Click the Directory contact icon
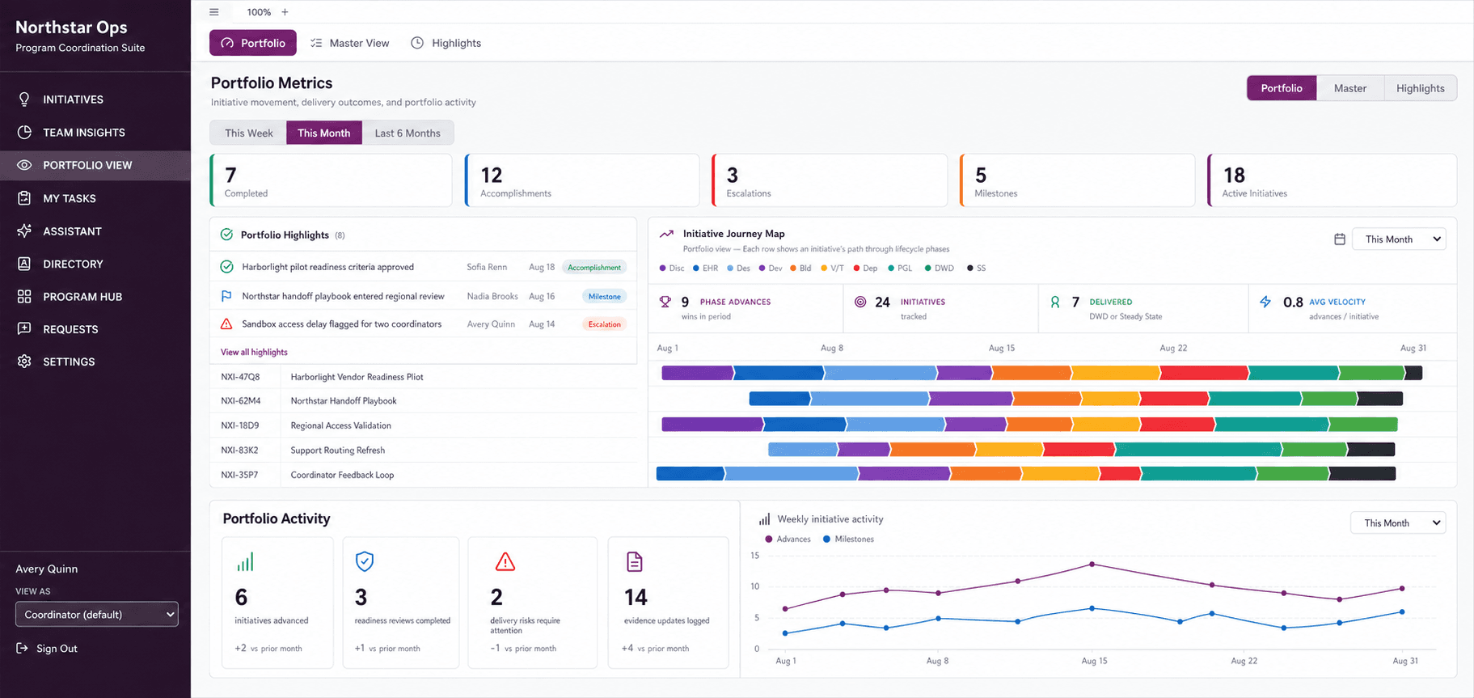1474x698 pixels. pos(24,264)
